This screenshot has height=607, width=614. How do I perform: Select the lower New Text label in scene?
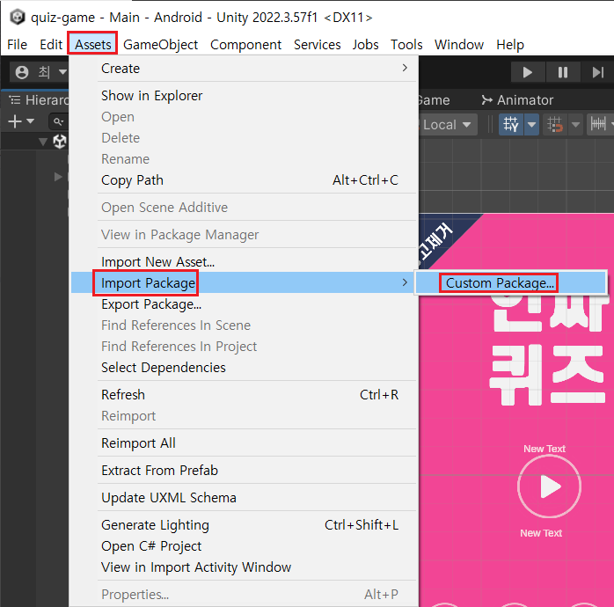tap(541, 533)
